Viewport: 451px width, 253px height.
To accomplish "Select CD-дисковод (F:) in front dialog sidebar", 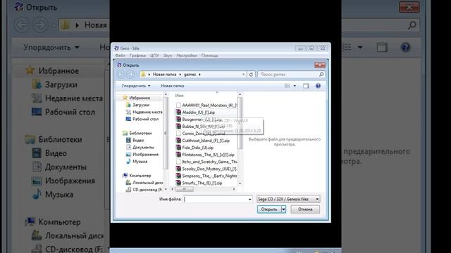I will point(144,190).
